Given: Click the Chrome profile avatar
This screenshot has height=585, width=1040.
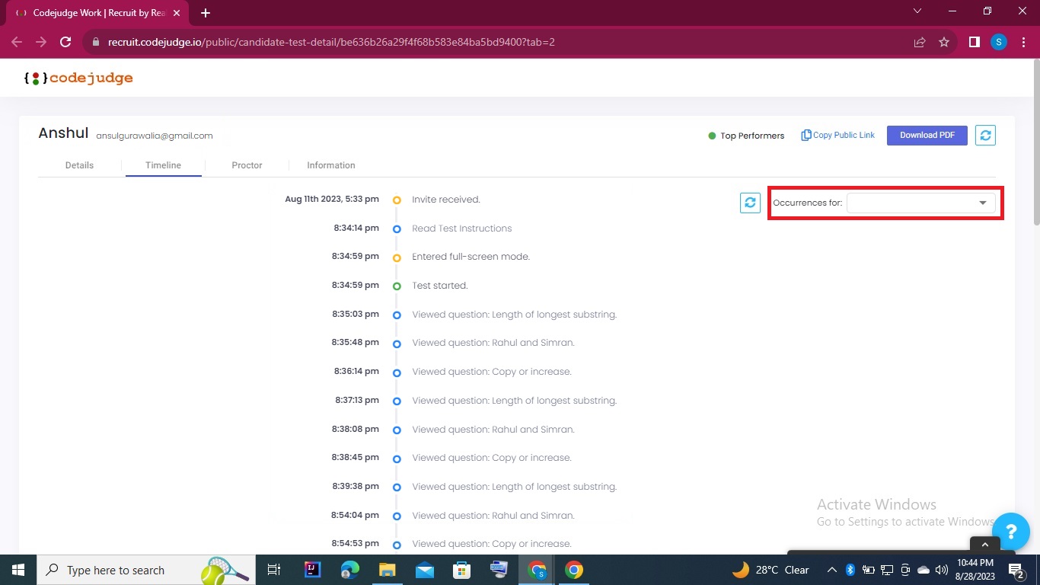Looking at the screenshot, I should (998, 42).
